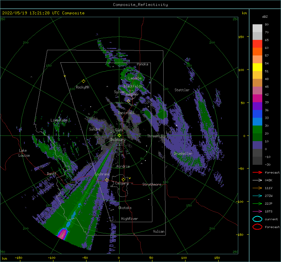Click the Banff label
The image size is (281, 262).
coord(52,174)
